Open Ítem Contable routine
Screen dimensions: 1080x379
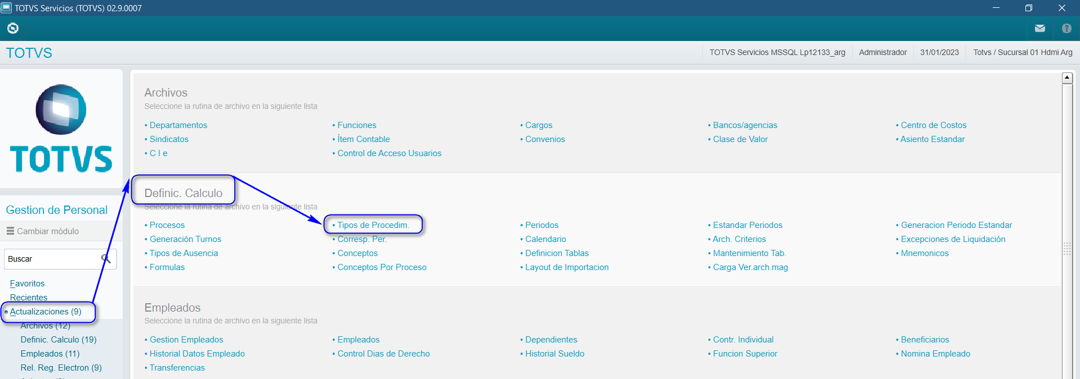364,139
